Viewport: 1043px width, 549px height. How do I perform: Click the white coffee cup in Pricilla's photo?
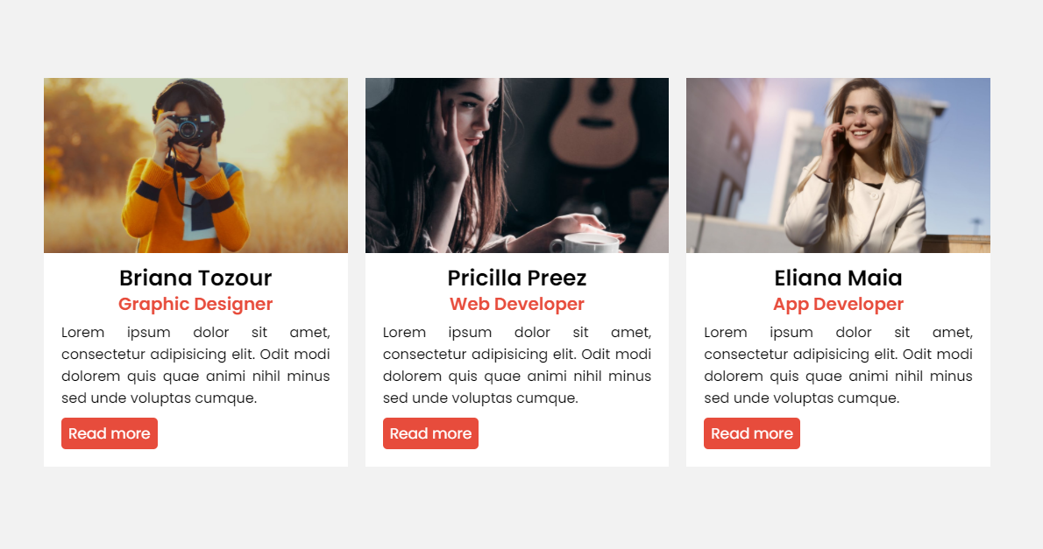coord(584,243)
